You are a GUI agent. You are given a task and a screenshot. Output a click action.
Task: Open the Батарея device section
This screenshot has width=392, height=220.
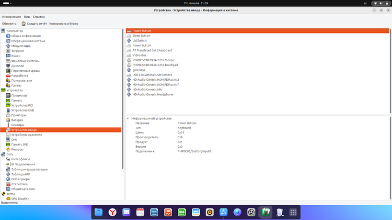(x=17, y=120)
